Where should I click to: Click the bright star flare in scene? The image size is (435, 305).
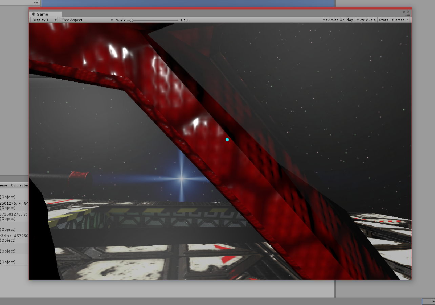click(x=182, y=178)
